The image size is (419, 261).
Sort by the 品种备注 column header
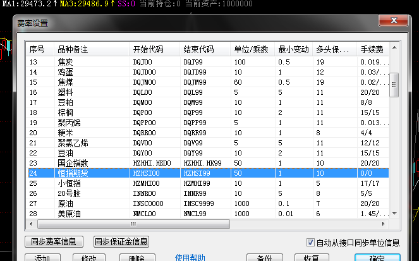click(x=92, y=49)
